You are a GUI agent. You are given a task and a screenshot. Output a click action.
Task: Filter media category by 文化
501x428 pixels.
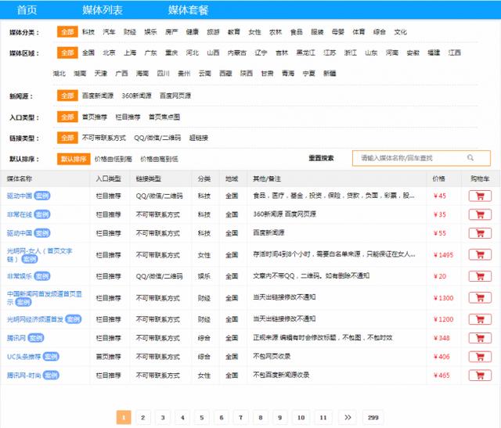(x=400, y=32)
